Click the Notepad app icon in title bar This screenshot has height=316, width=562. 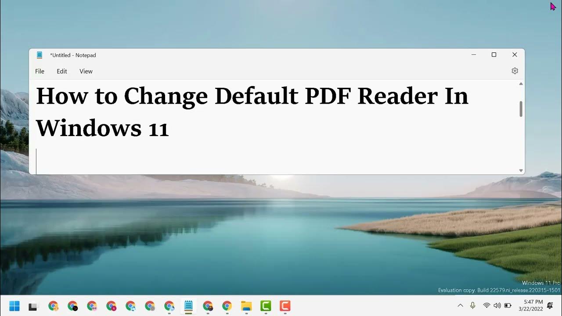point(40,55)
